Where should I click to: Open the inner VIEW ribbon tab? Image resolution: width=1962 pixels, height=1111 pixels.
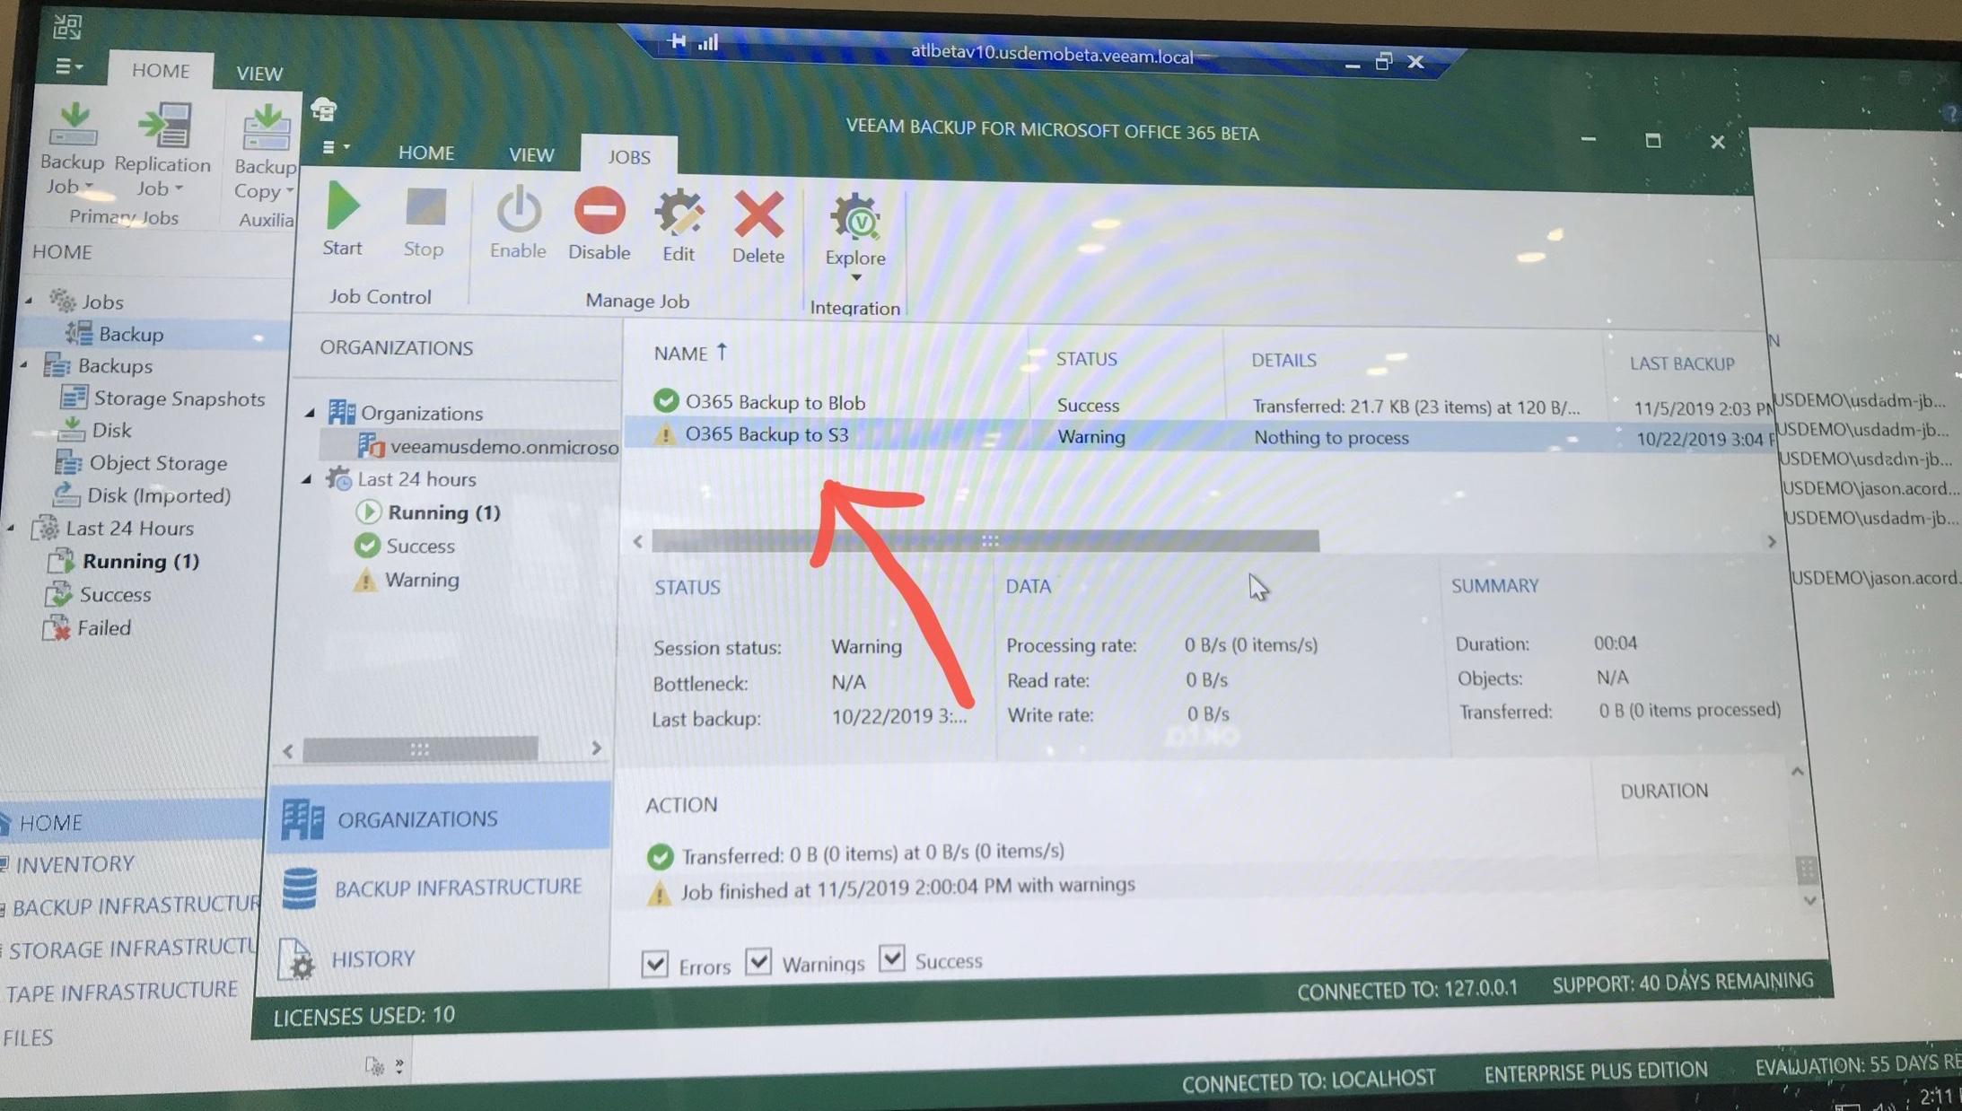tap(531, 154)
